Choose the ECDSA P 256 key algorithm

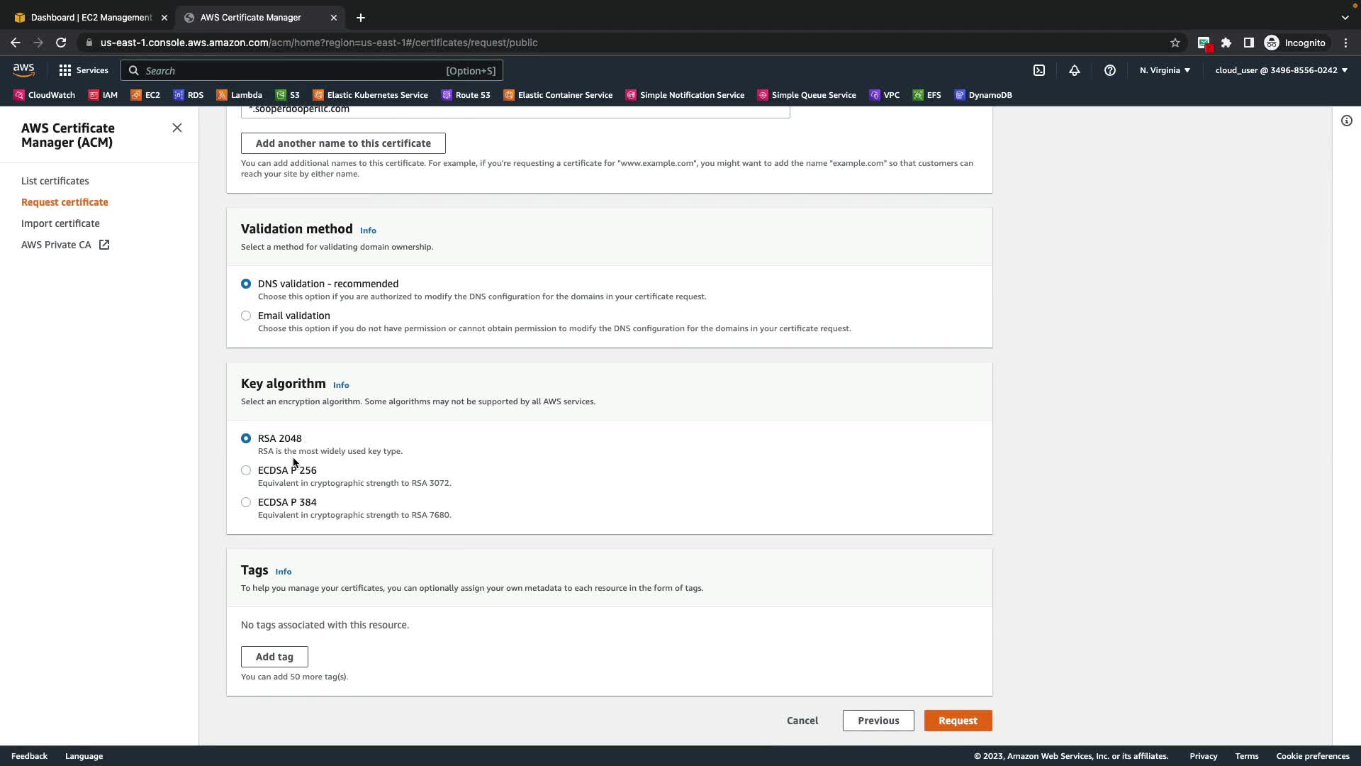pyautogui.click(x=246, y=470)
